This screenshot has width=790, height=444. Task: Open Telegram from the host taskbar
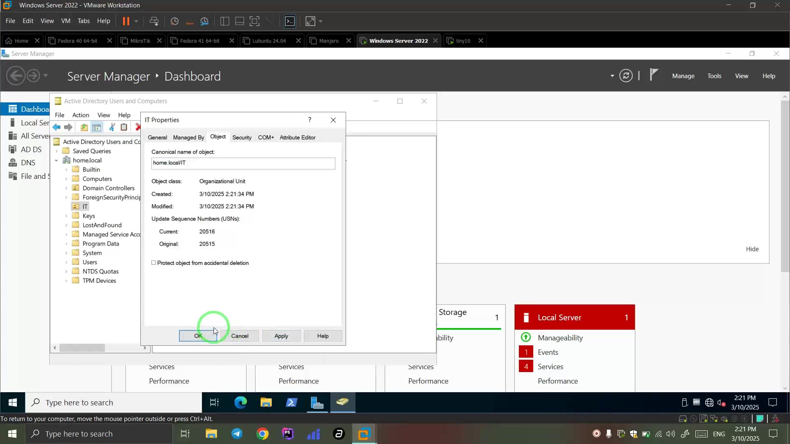[x=237, y=434]
